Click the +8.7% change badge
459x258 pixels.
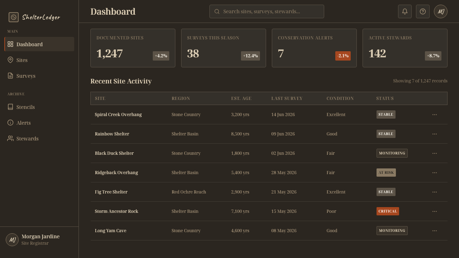(433, 56)
